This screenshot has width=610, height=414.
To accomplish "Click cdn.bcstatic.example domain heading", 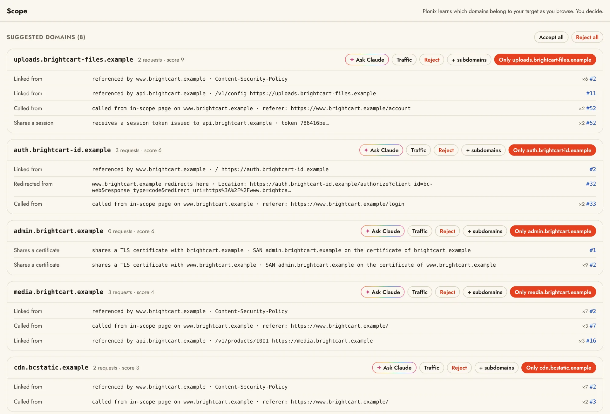I will click(x=51, y=368).
